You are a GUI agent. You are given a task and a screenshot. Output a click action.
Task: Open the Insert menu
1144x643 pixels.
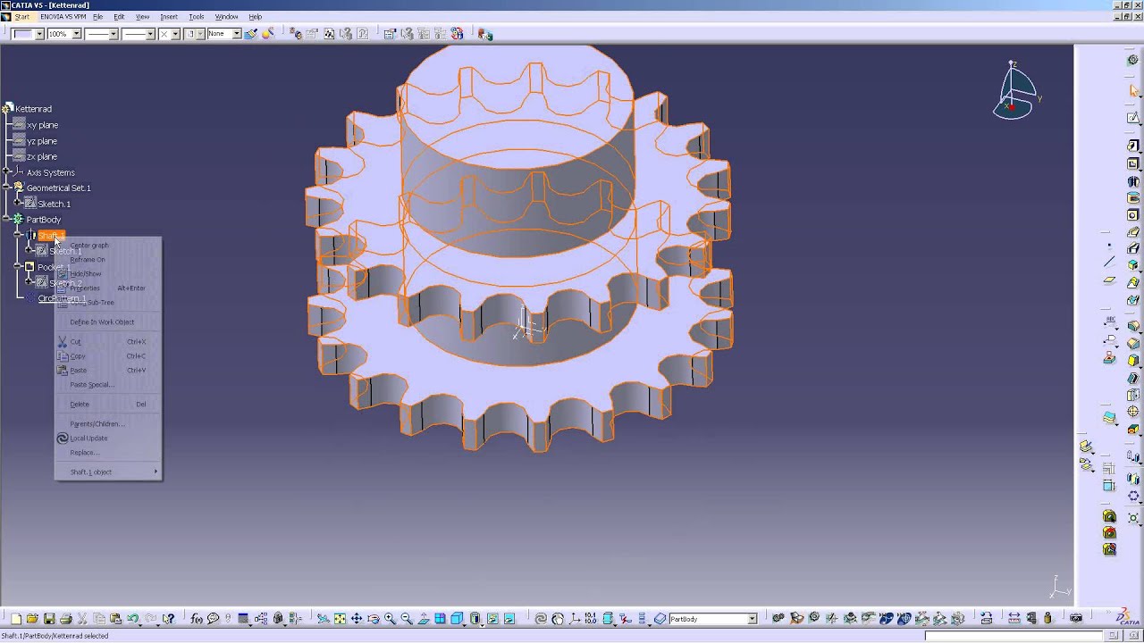168,17
